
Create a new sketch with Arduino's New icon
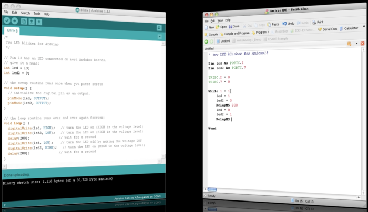[24, 22]
